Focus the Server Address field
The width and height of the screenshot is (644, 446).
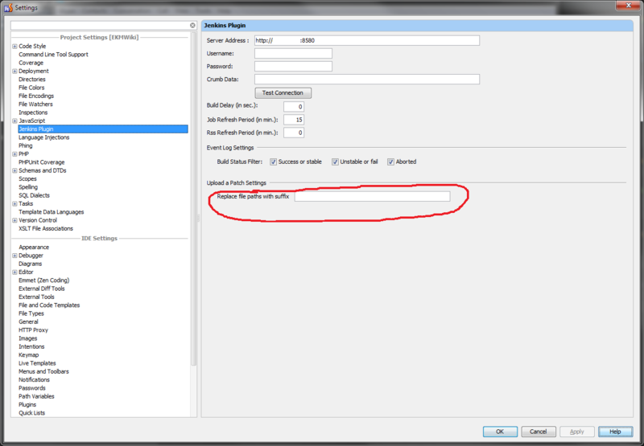click(x=367, y=41)
